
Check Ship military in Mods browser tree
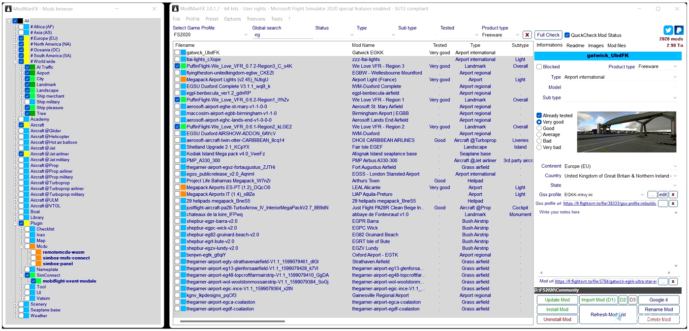coord(28,102)
